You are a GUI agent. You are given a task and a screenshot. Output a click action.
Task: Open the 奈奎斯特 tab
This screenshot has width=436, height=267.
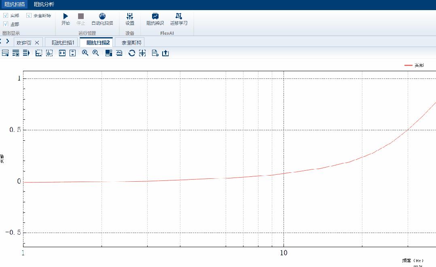[x=130, y=42]
